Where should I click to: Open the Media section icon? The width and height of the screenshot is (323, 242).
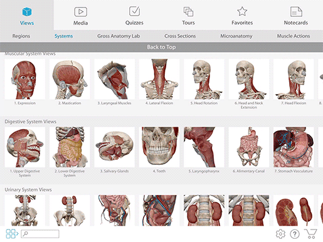(x=80, y=12)
